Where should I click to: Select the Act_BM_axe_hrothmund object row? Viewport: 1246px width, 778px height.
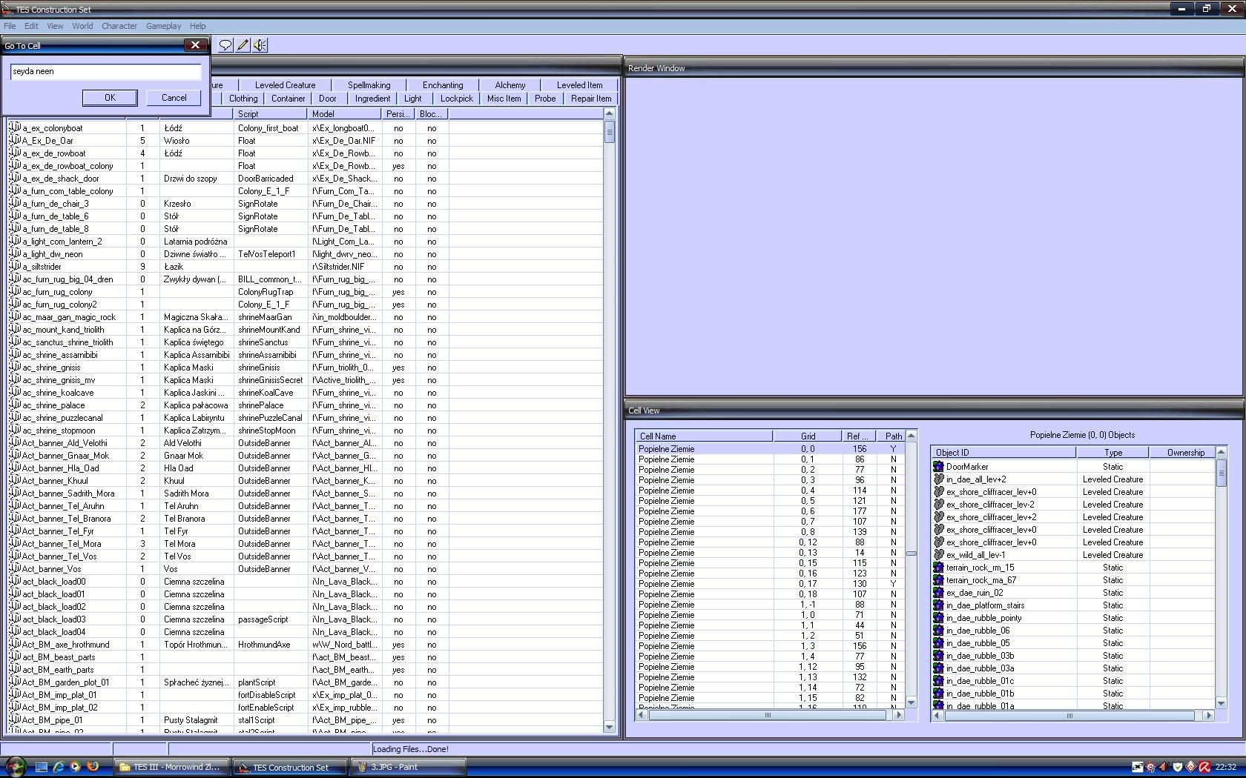point(306,645)
